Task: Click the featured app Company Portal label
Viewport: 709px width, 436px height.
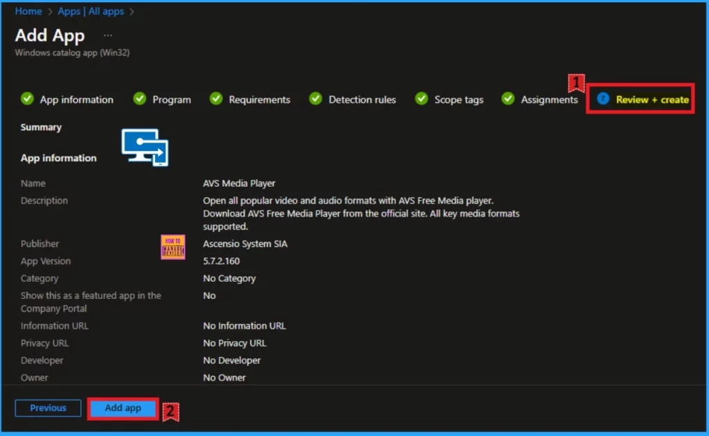Action: coord(91,302)
